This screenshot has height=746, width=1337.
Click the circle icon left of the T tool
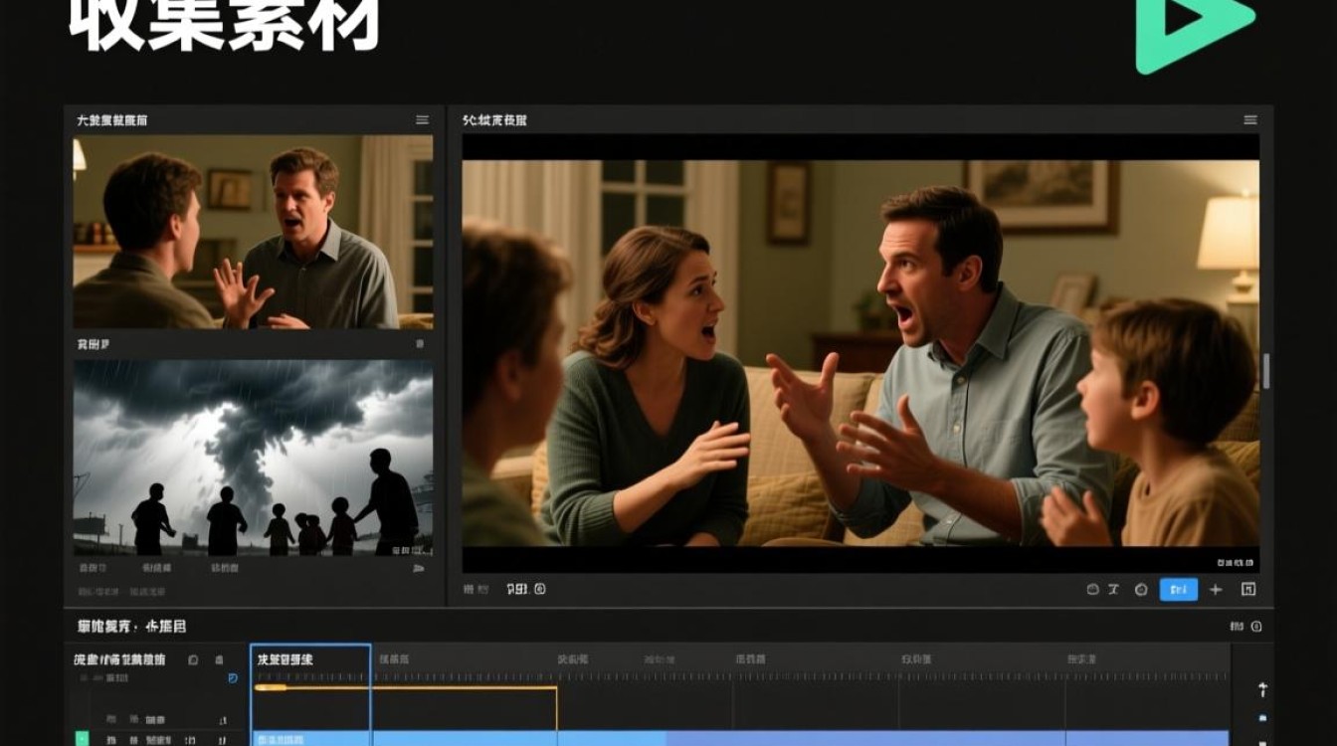(x=1092, y=589)
